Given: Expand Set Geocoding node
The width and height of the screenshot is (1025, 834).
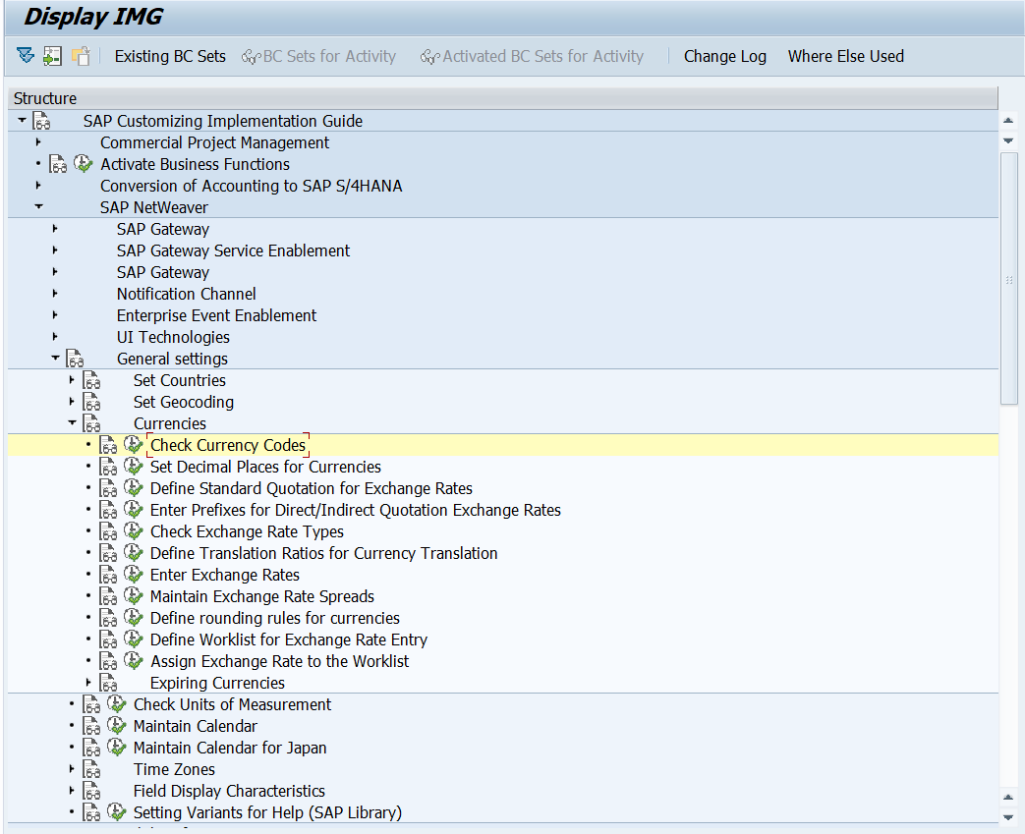Looking at the screenshot, I should (72, 401).
